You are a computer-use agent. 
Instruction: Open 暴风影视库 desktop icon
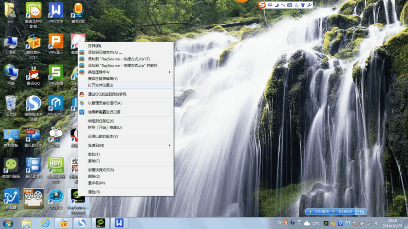coord(34,137)
